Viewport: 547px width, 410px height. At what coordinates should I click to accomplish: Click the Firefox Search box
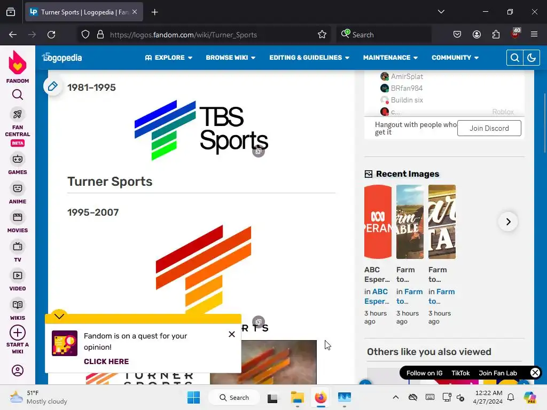tap(384, 35)
